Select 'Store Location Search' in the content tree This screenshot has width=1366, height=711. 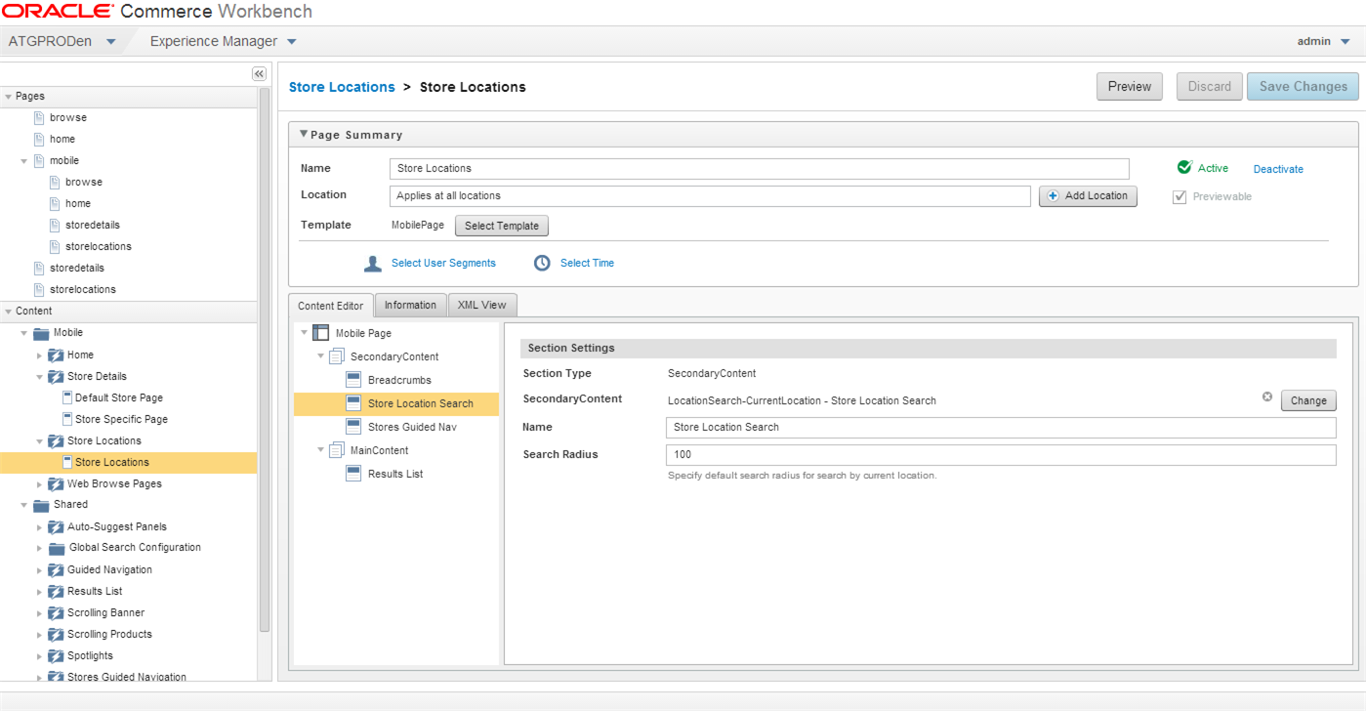396,403
